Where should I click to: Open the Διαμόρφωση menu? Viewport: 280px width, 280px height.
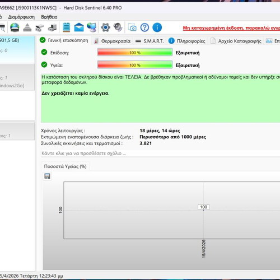[x=21, y=17]
